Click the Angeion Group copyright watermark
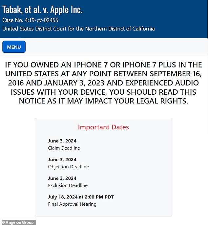The width and height of the screenshot is (208, 225). pos(18,222)
